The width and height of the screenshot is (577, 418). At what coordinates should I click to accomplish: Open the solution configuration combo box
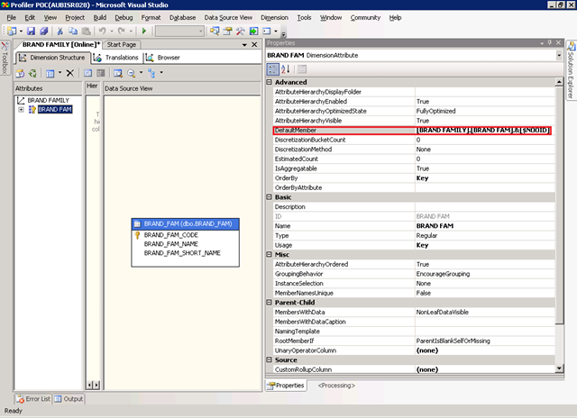179,32
